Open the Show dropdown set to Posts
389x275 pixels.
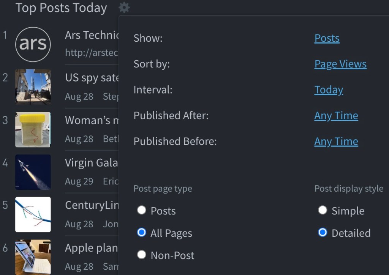click(327, 38)
